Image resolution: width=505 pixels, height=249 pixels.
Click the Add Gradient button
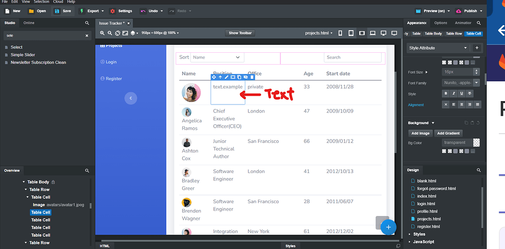pos(449,133)
